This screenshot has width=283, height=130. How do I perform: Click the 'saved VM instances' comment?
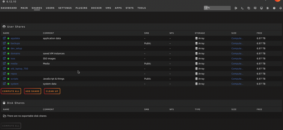point(53,53)
